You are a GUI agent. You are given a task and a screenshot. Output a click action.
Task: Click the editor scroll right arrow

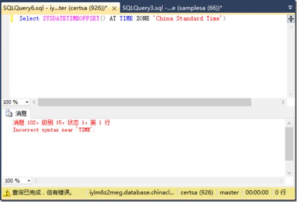(x=283, y=102)
